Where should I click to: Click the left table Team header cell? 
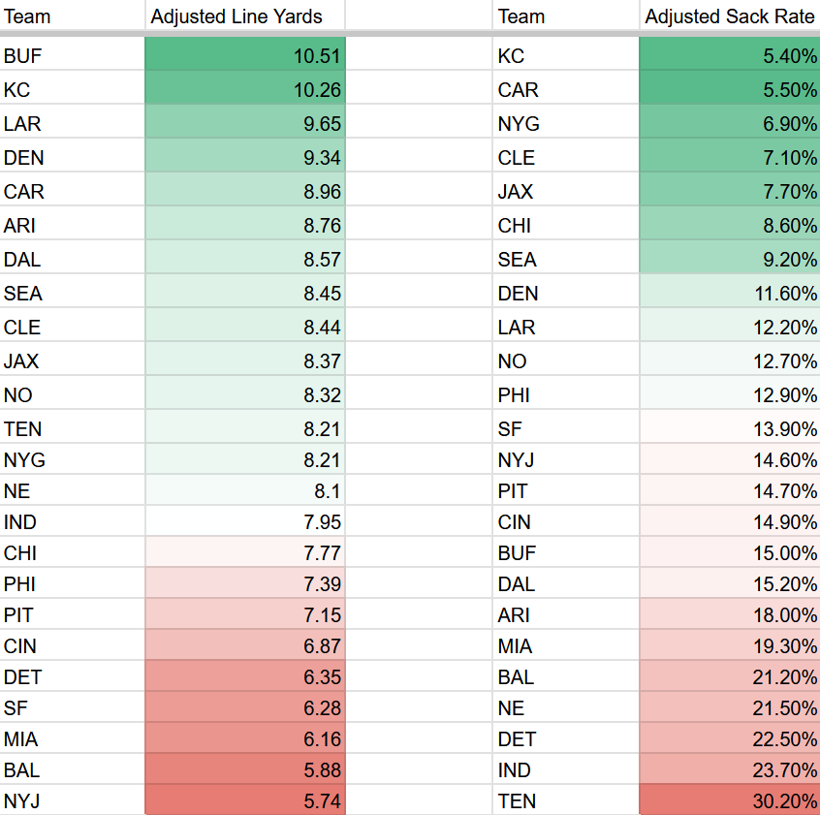pos(73,16)
